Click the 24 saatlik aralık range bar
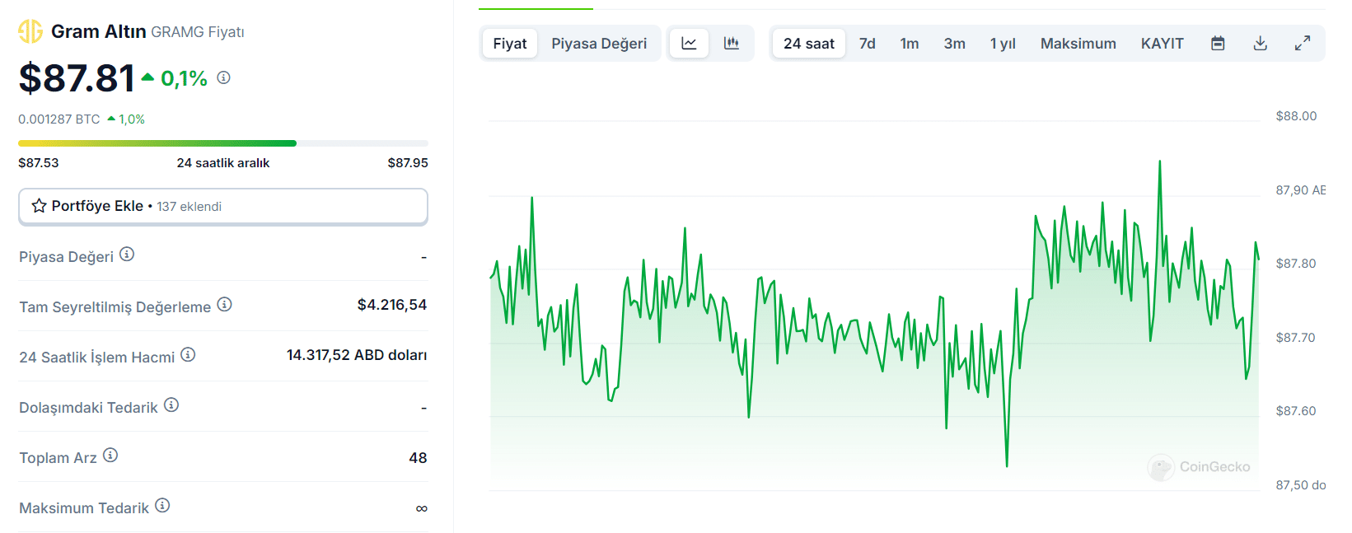This screenshot has height=533, width=1352. click(222, 143)
